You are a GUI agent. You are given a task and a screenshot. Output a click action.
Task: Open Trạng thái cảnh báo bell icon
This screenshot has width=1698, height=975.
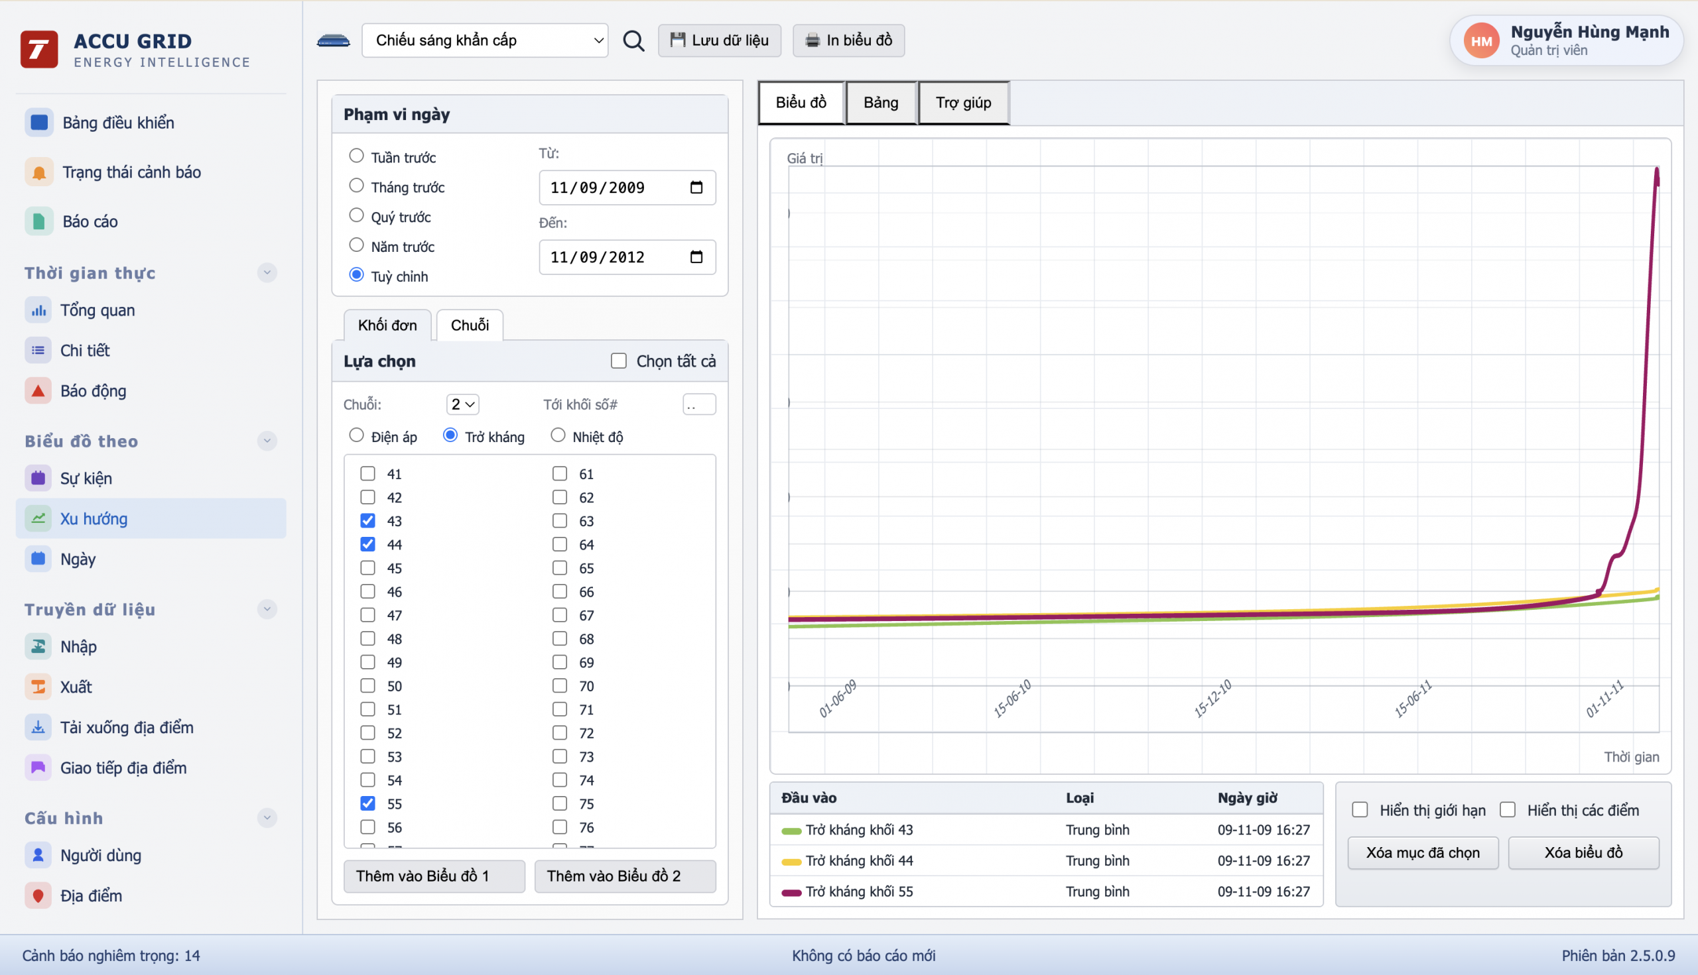click(39, 172)
